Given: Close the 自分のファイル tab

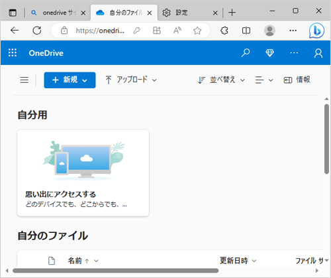Looking at the screenshot, I should coord(150,13).
